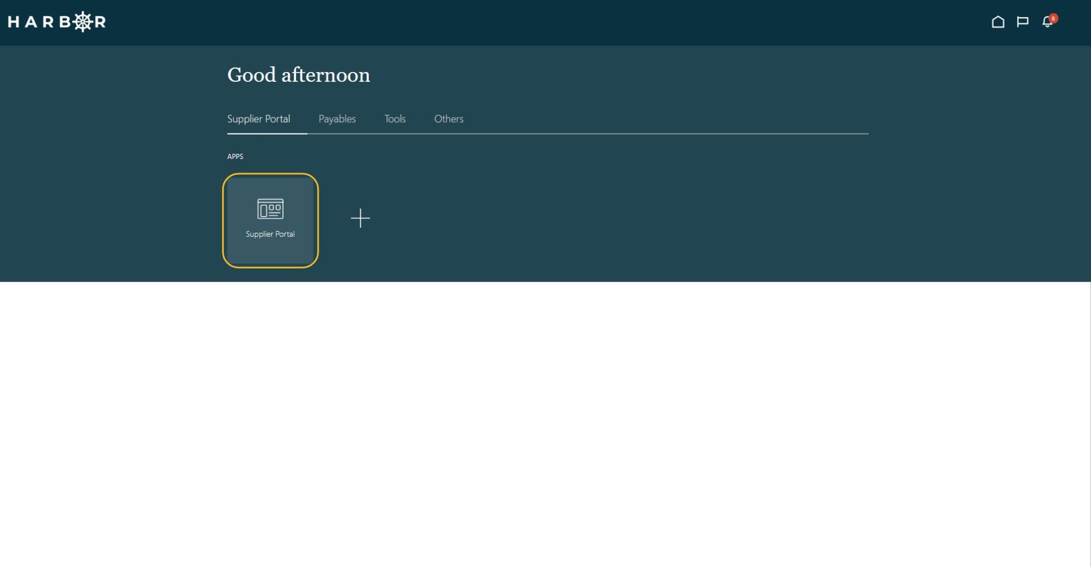
Task: Switch to the Payables tab
Action: click(337, 119)
